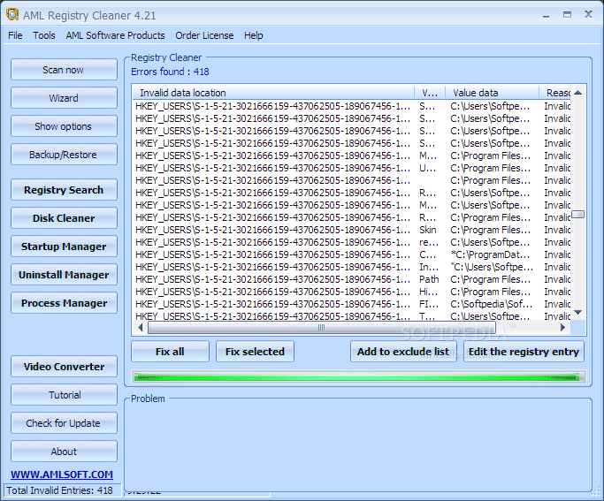Image resolution: width=604 pixels, height=501 pixels.
Task: Select row with value *C:\ProgramDat...
Action: [x=352, y=254]
